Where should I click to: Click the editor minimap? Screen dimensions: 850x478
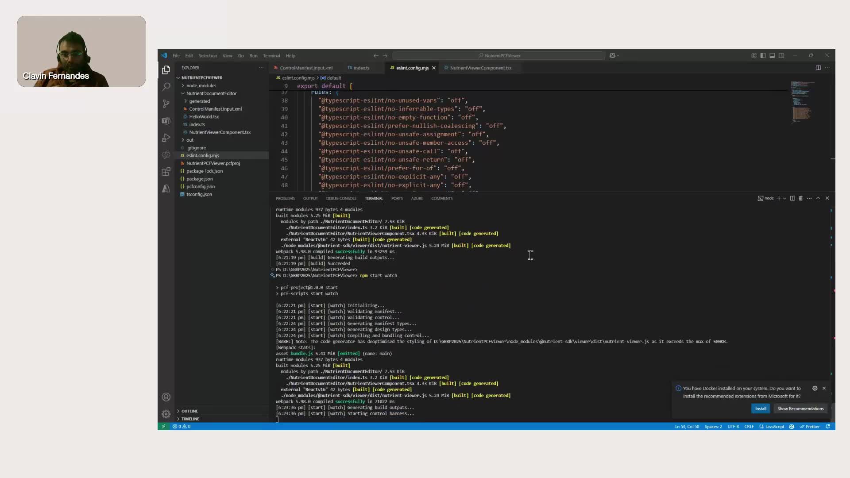point(801,102)
